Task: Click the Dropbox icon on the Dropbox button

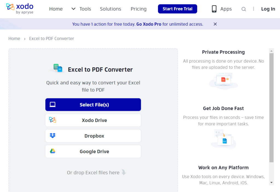Action: point(53,136)
